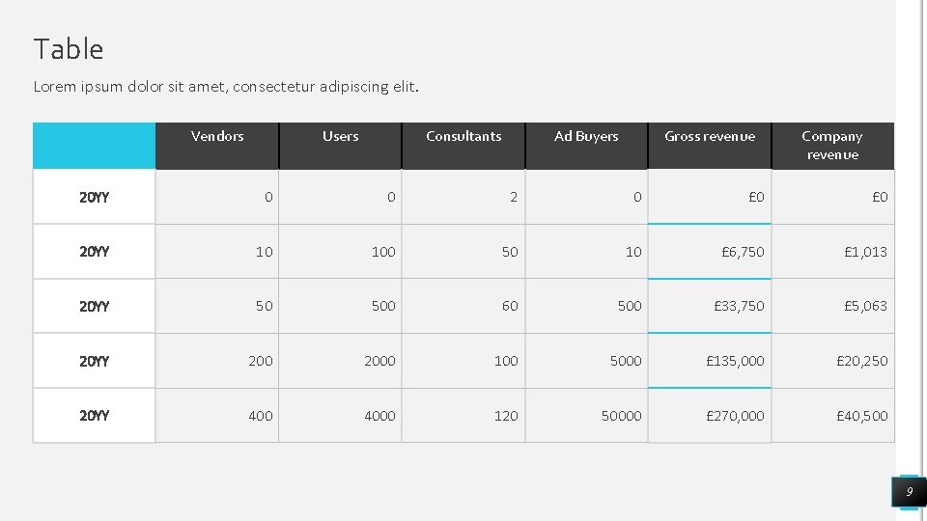Viewport: 927px width, 521px height.
Task: Click the Consultants column header
Action: [463, 137]
